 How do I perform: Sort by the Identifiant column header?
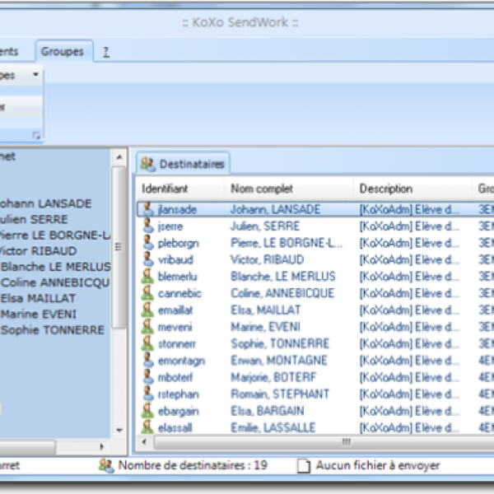pyautogui.click(x=165, y=189)
